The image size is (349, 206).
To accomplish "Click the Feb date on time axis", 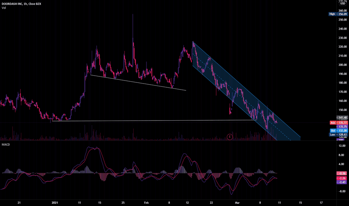I will coord(146,203).
